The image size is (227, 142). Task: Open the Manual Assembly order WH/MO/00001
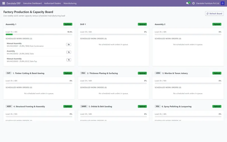(39, 45)
